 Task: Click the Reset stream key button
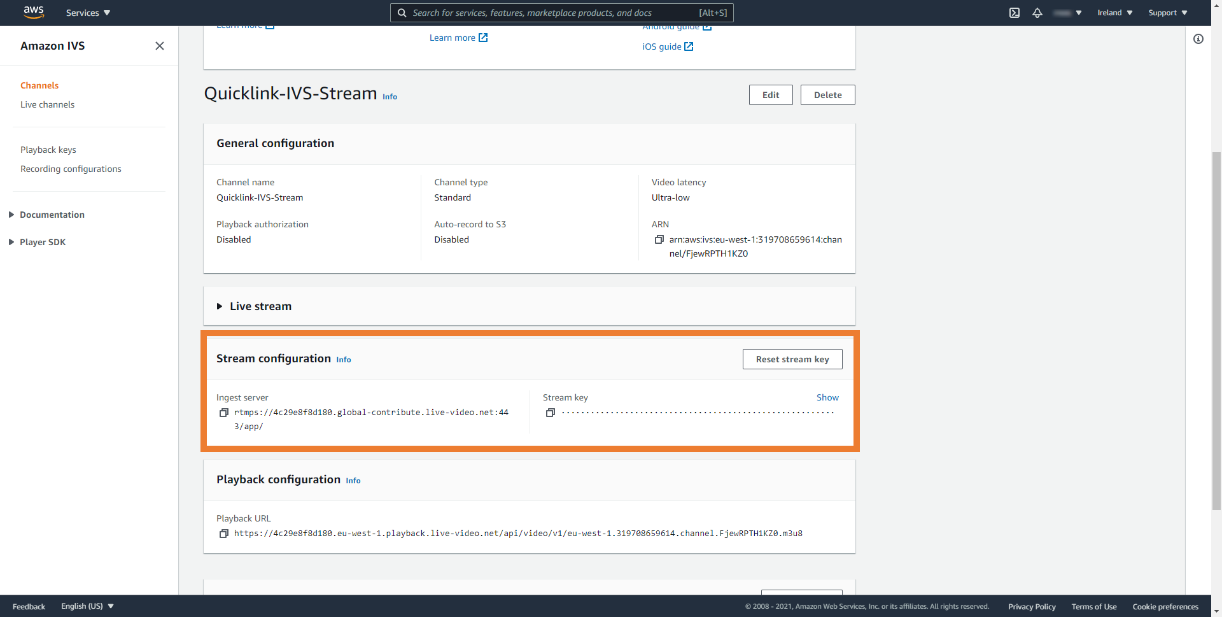click(792, 359)
